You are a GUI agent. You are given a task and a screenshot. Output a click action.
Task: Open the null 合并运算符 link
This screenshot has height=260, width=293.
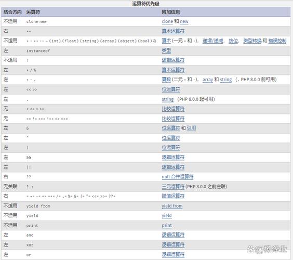pyautogui.click(x=178, y=177)
